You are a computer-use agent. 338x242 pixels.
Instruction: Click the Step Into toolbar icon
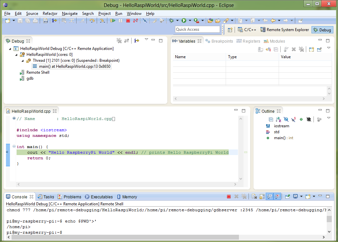102,20
